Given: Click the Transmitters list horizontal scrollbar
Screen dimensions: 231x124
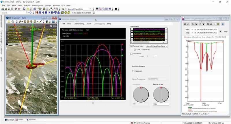Looking at the screenshot, I should point(148,42).
